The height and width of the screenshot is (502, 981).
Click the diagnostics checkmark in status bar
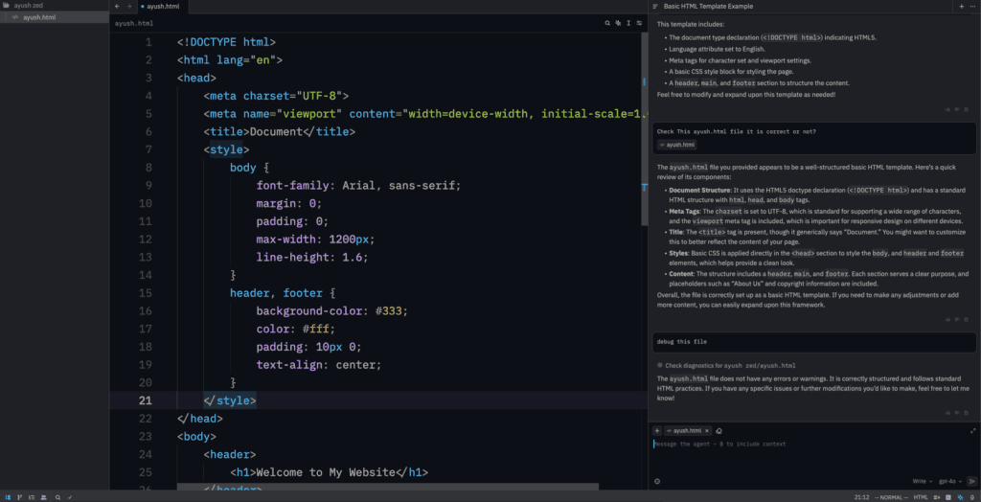(x=71, y=497)
